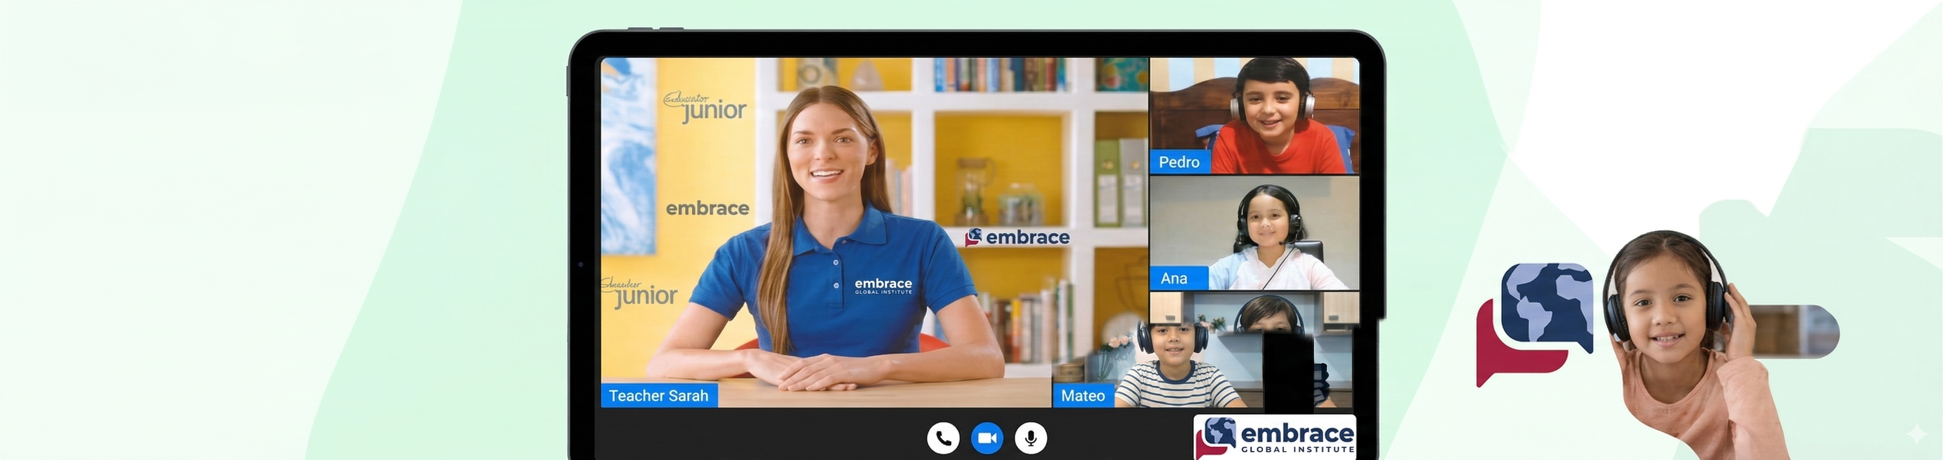
Task: Mute the microphone button
Action: point(1030,438)
